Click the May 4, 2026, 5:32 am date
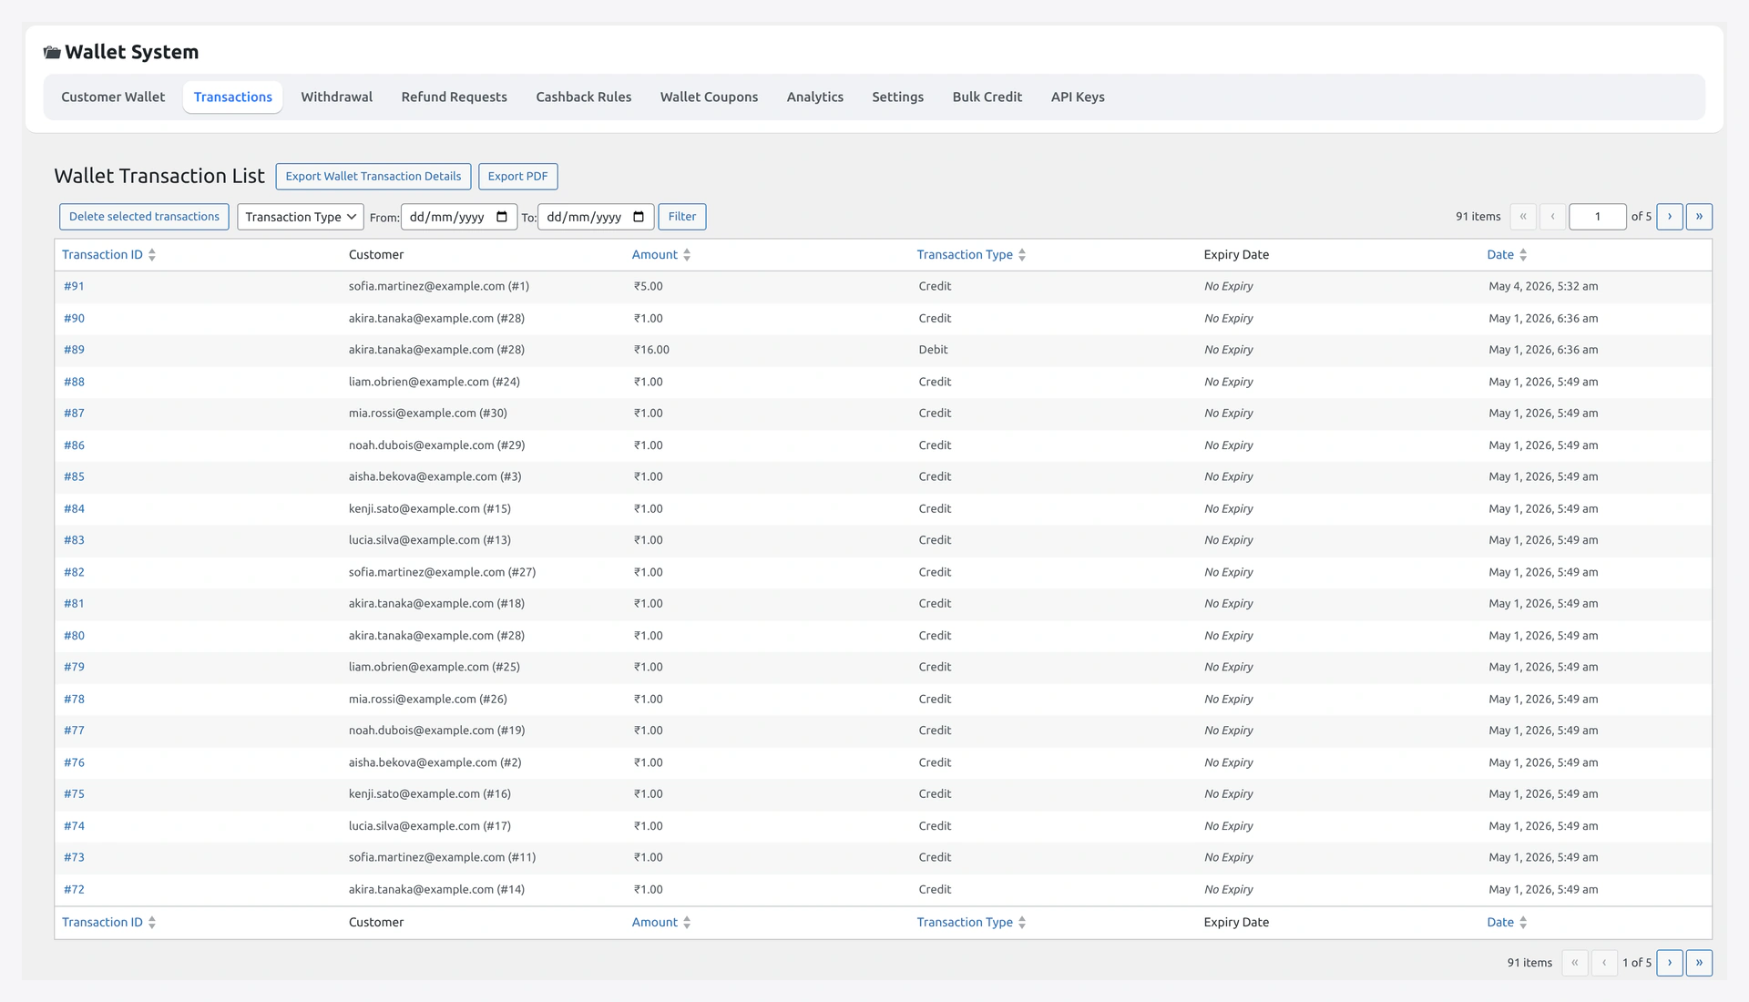The width and height of the screenshot is (1749, 1002). tap(1543, 287)
